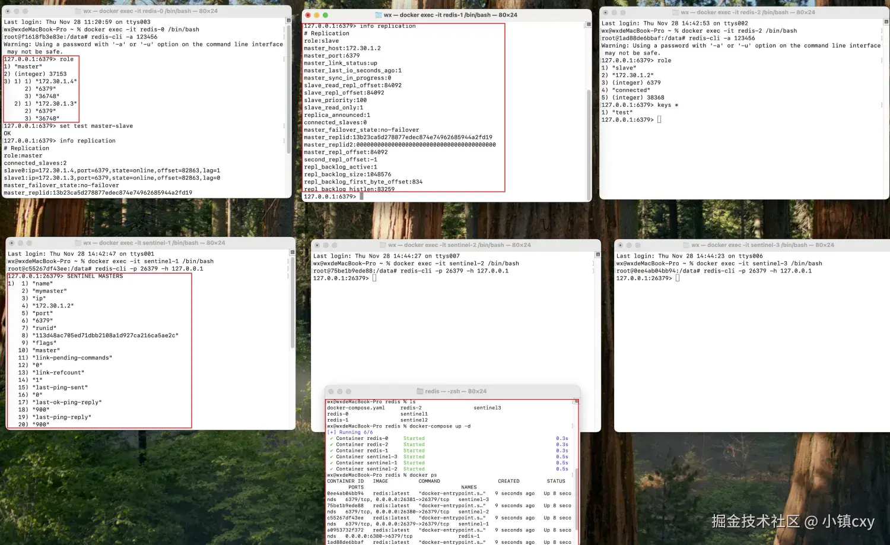Click 'keys *' command in redis-2 window
This screenshot has height=545, width=890.
pos(667,105)
